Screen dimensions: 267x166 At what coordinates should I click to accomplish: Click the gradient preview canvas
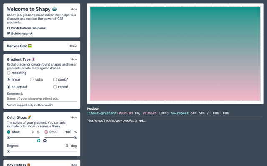point(175,54)
